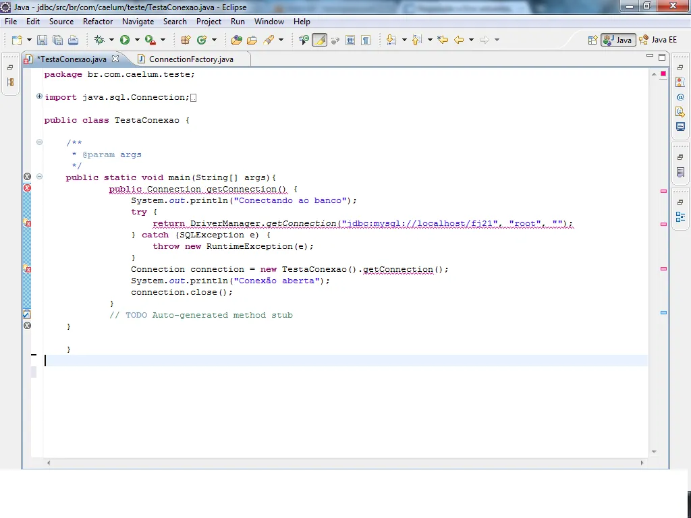
Task: Open the Run button dropdown arrow
Action: click(137, 40)
